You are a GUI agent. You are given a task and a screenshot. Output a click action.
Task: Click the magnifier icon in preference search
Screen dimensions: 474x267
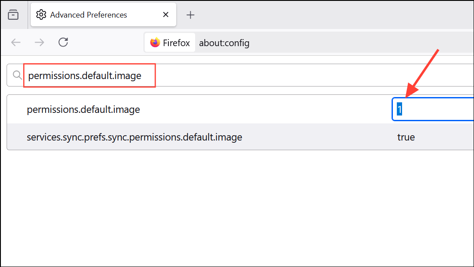18,76
